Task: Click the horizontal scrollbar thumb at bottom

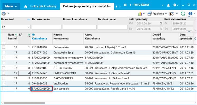Action: click(x=24, y=103)
